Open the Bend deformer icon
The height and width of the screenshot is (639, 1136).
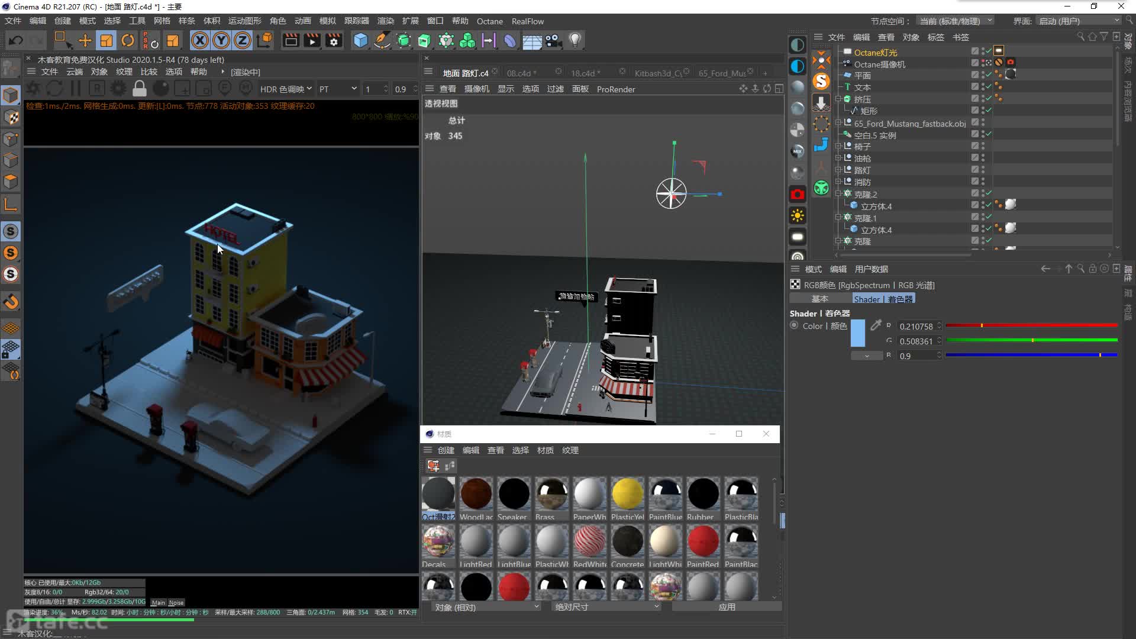click(510, 40)
